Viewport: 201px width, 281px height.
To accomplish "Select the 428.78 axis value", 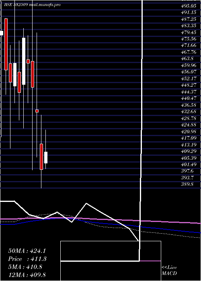I will [x=189, y=118].
